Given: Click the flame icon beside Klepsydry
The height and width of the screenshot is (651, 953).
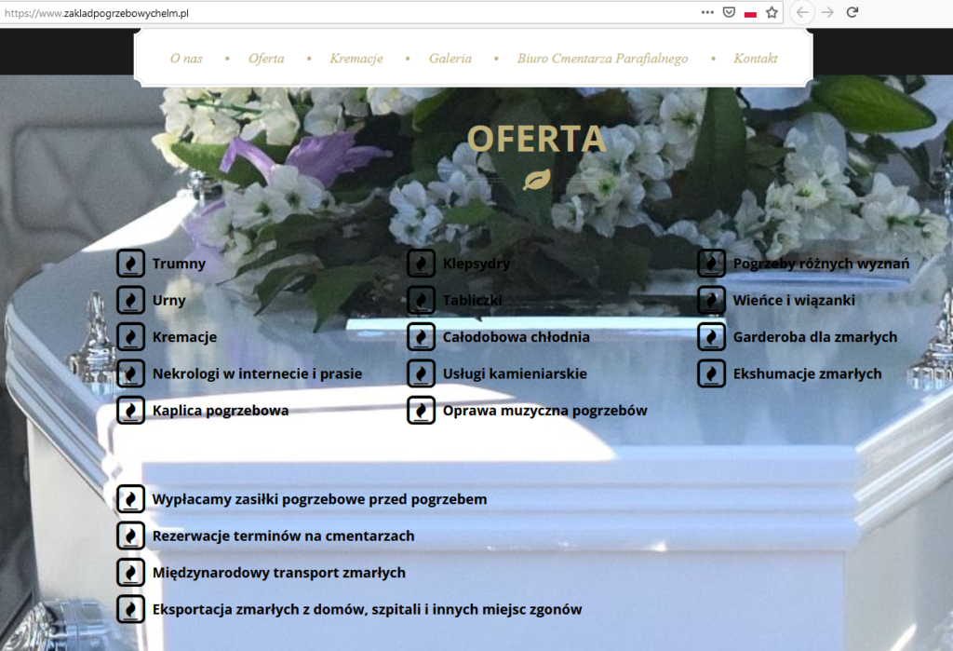Looking at the screenshot, I should [x=422, y=264].
